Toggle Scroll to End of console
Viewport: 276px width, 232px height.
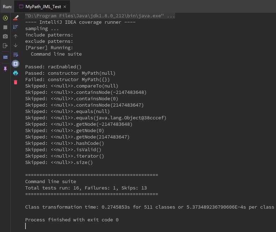[16, 64]
